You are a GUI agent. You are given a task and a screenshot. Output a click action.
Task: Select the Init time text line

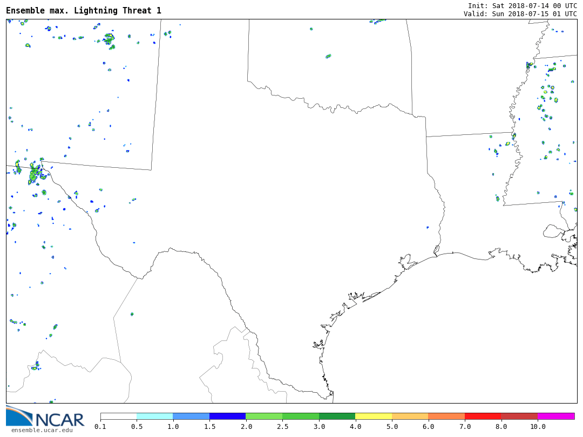pyautogui.click(x=522, y=5)
